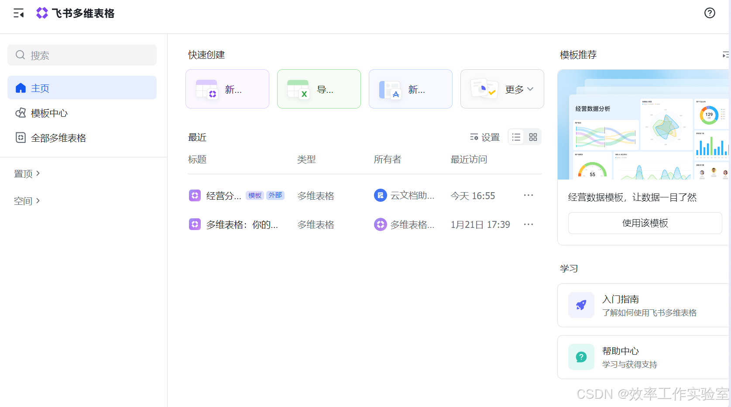This screenshot has width=731, height=407.
Task: Click the home icon beside 主页
Action: click(21, 88)
